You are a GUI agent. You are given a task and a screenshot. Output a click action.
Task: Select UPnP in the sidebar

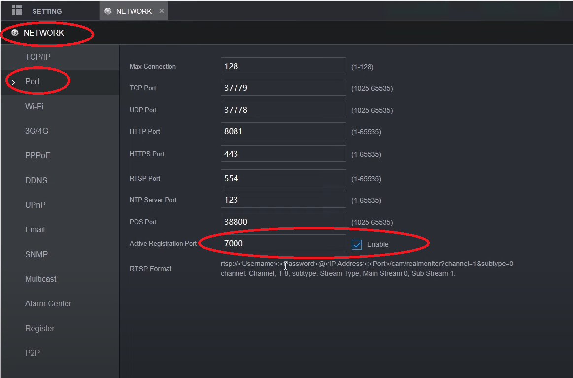tap(35, 205)
